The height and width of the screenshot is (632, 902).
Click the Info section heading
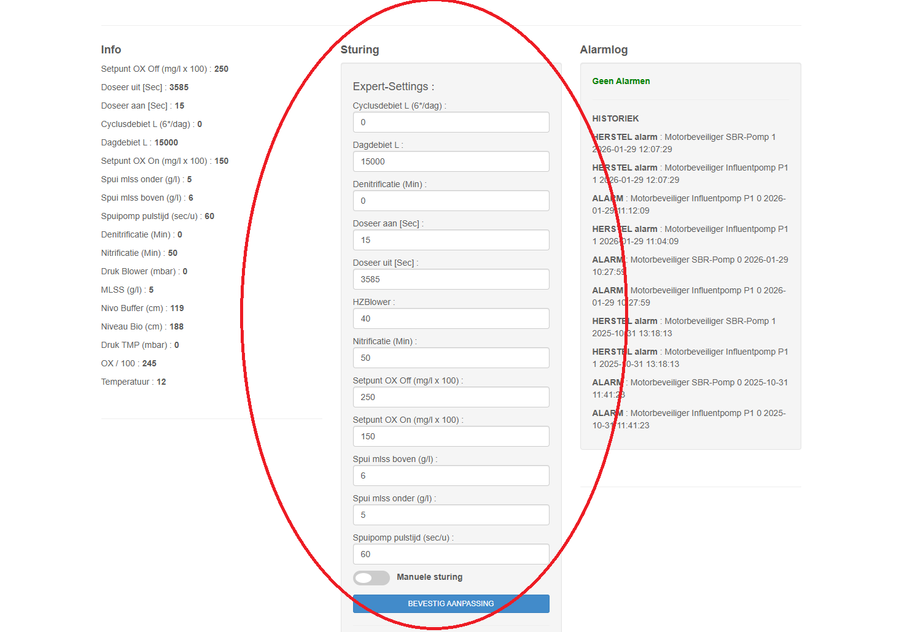point(111,50)
